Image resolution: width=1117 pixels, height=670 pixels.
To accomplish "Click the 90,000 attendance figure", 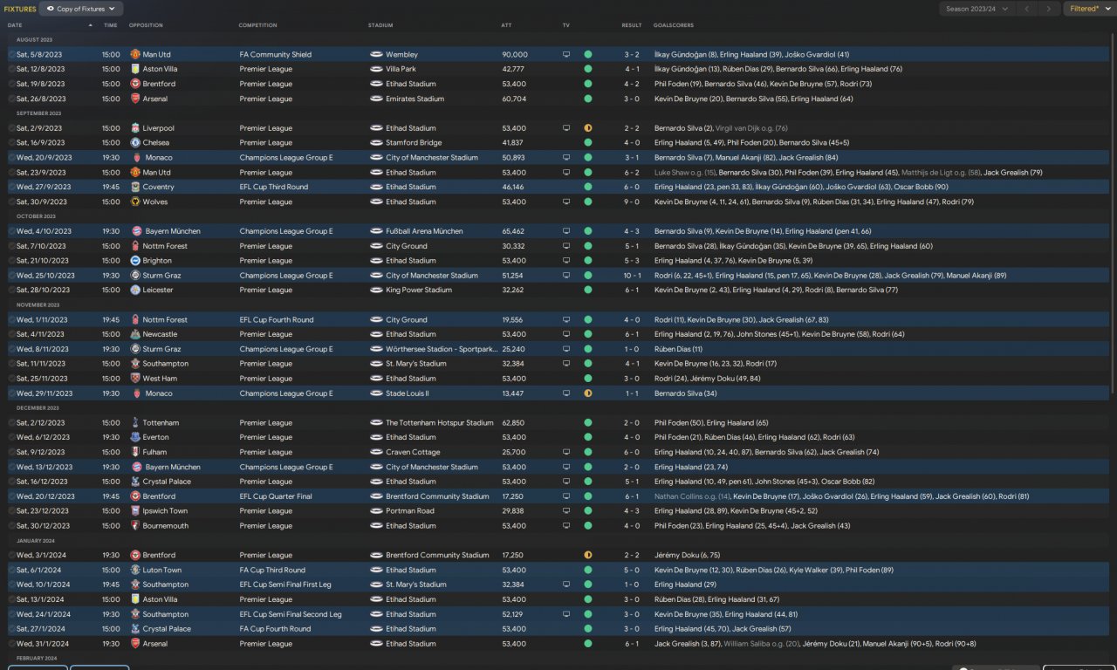I will [515, 54].
